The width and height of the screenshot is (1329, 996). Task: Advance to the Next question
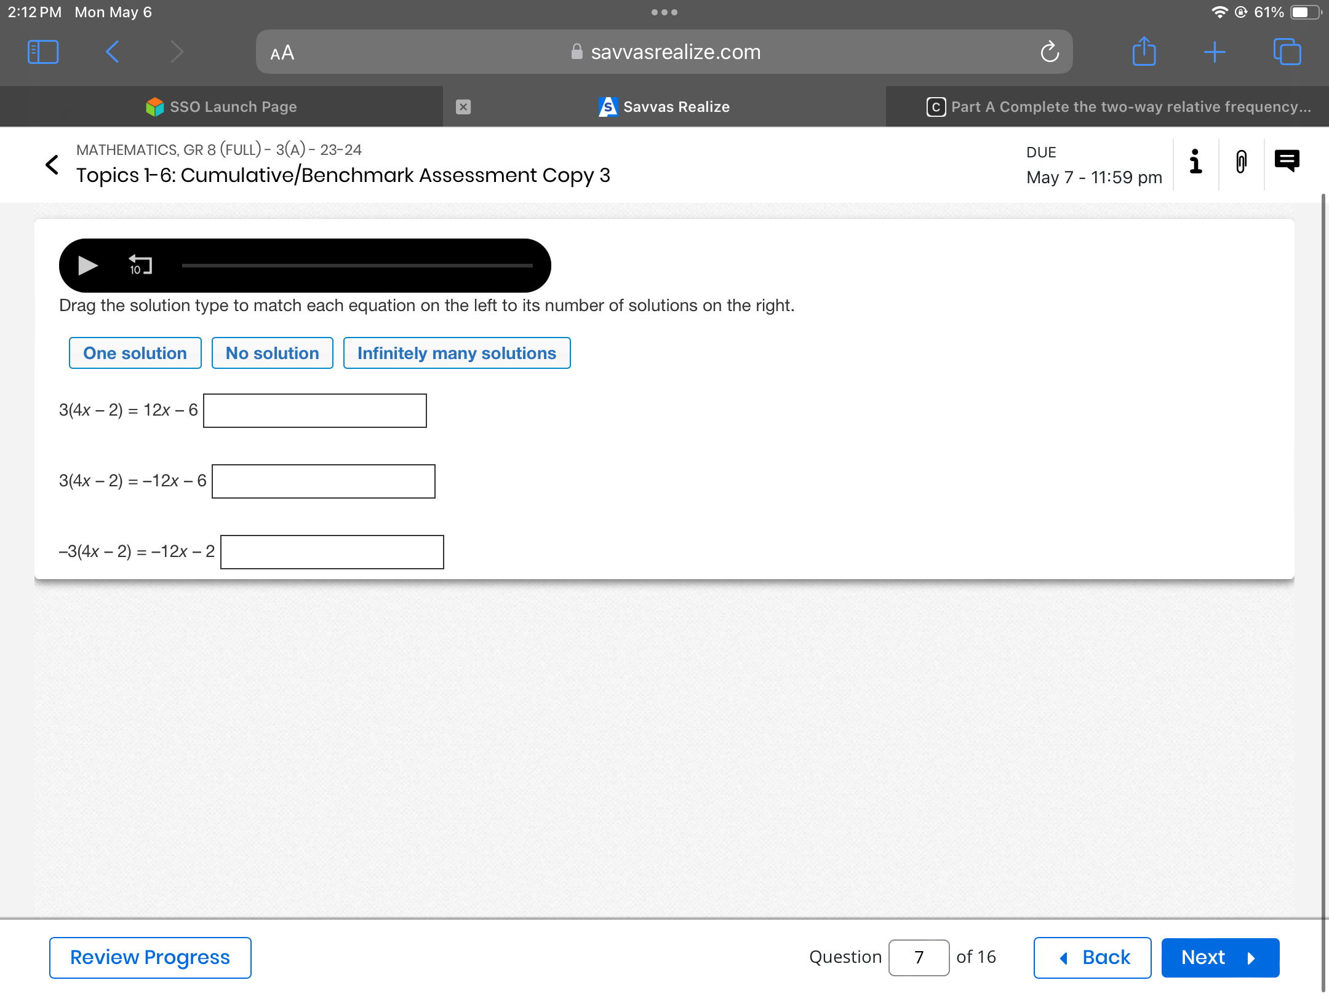click(x=1221, y=957)
